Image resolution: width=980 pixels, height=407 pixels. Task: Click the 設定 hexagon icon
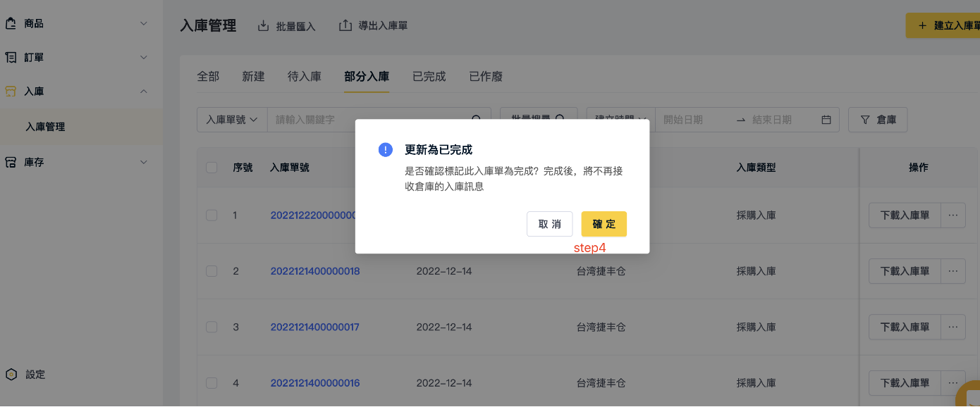click(11, 375)
